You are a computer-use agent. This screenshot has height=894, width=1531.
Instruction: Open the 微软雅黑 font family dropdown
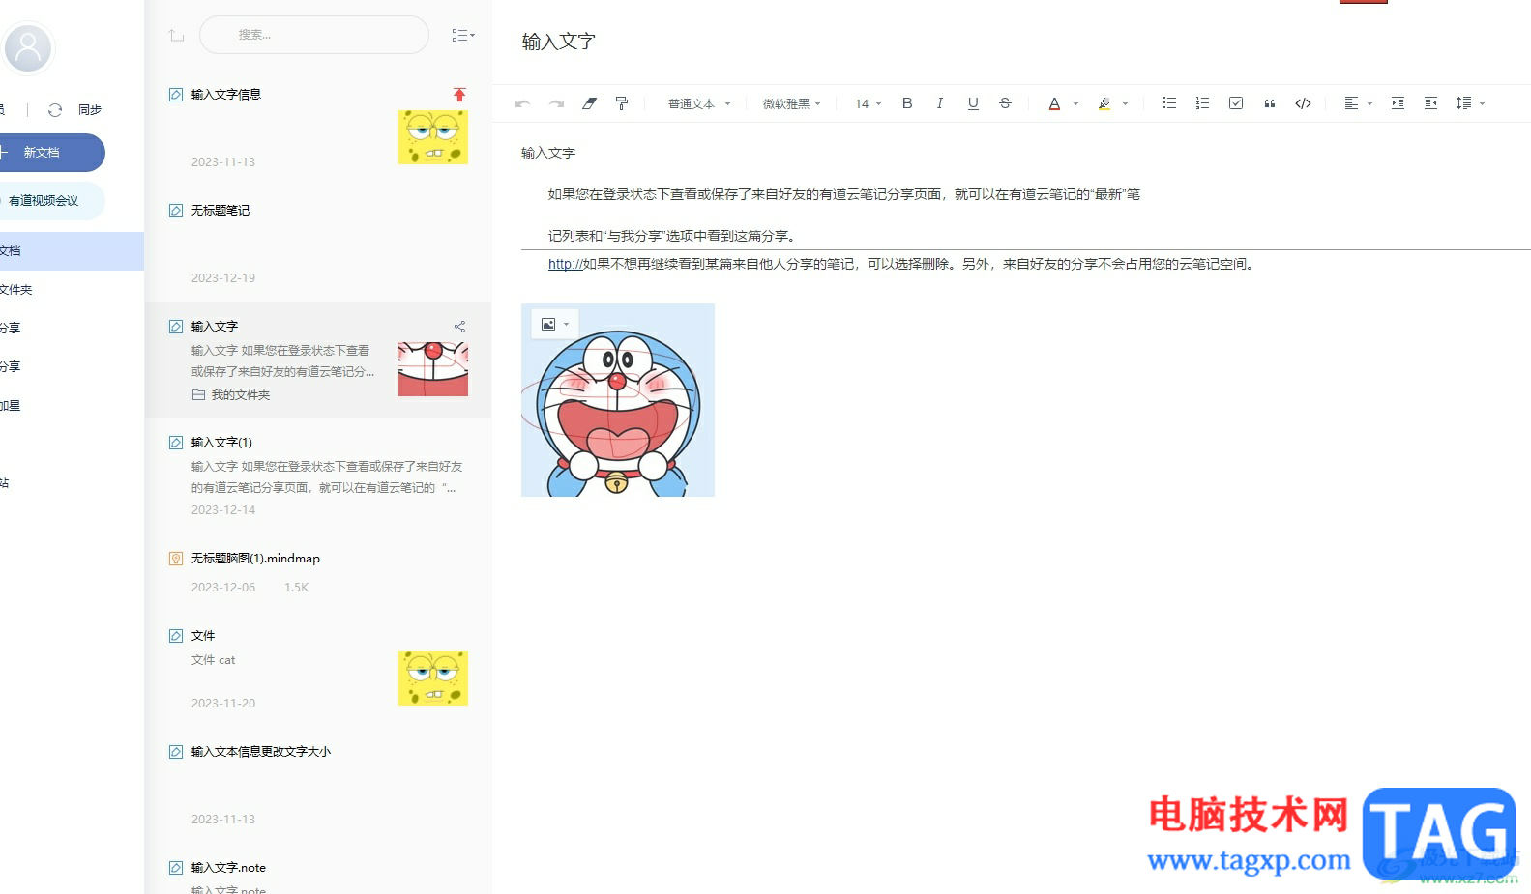(x=791, y=103)
